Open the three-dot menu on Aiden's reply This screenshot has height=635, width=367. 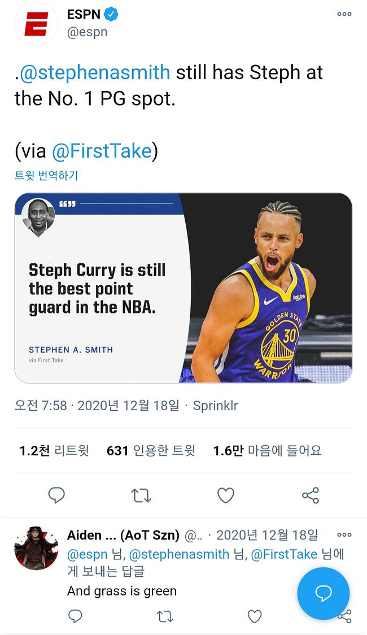344,534
